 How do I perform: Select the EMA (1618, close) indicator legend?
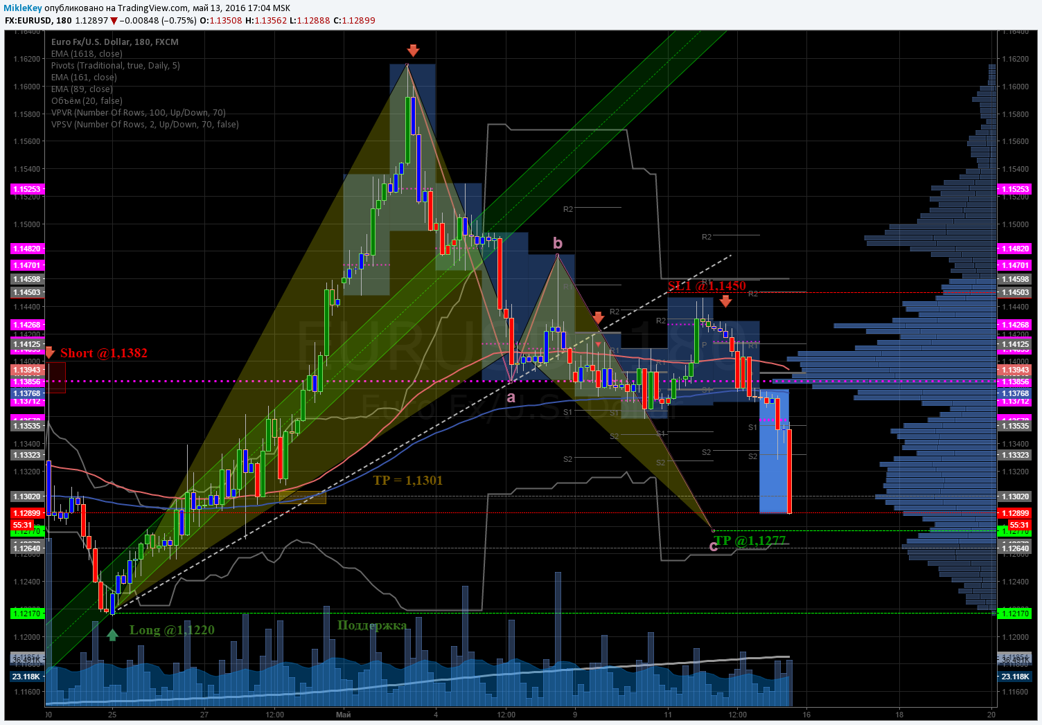point(87,53)
